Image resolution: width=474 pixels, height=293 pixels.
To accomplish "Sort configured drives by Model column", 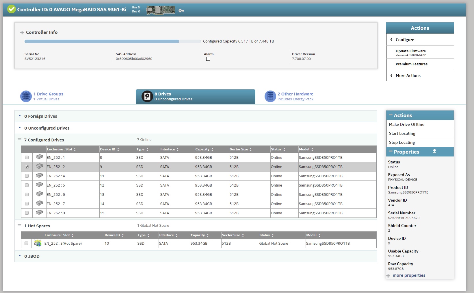I will click(312, 150).
